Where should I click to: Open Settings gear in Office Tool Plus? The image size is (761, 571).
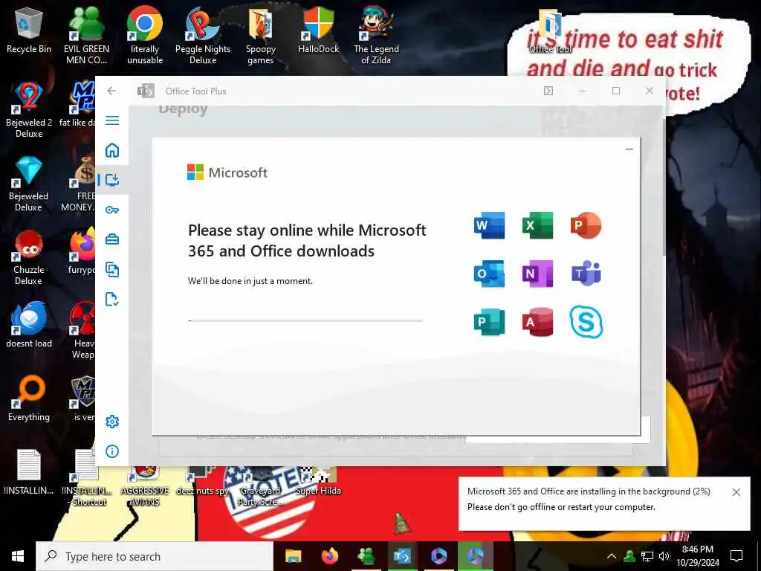pos(112,422)
